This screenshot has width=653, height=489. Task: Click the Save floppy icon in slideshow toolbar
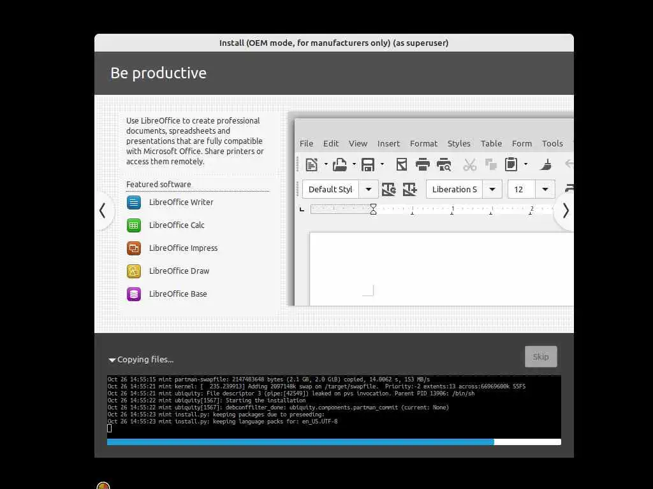click(x=368, y=165)
